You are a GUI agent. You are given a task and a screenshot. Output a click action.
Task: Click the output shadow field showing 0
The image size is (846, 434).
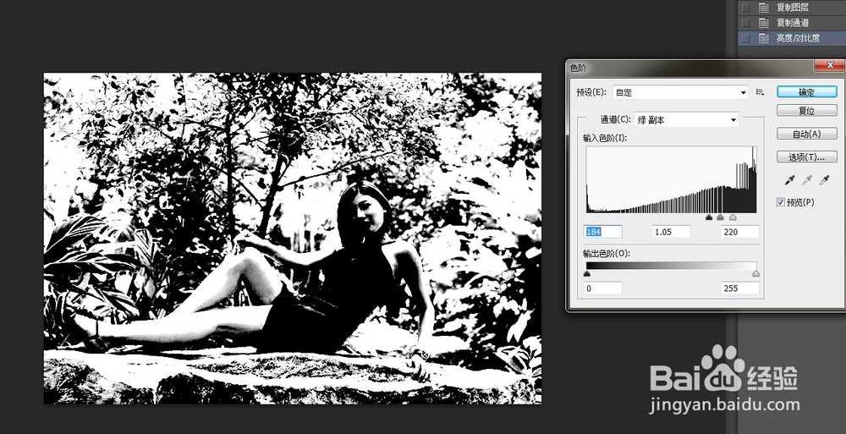click(603, 288)
